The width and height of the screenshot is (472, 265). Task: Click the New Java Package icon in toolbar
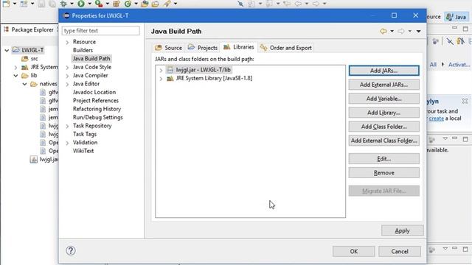tap(117, 4)
